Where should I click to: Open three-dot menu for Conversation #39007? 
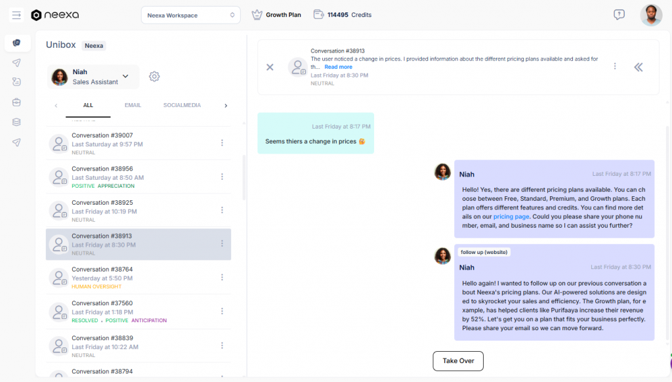pos(222,143)
